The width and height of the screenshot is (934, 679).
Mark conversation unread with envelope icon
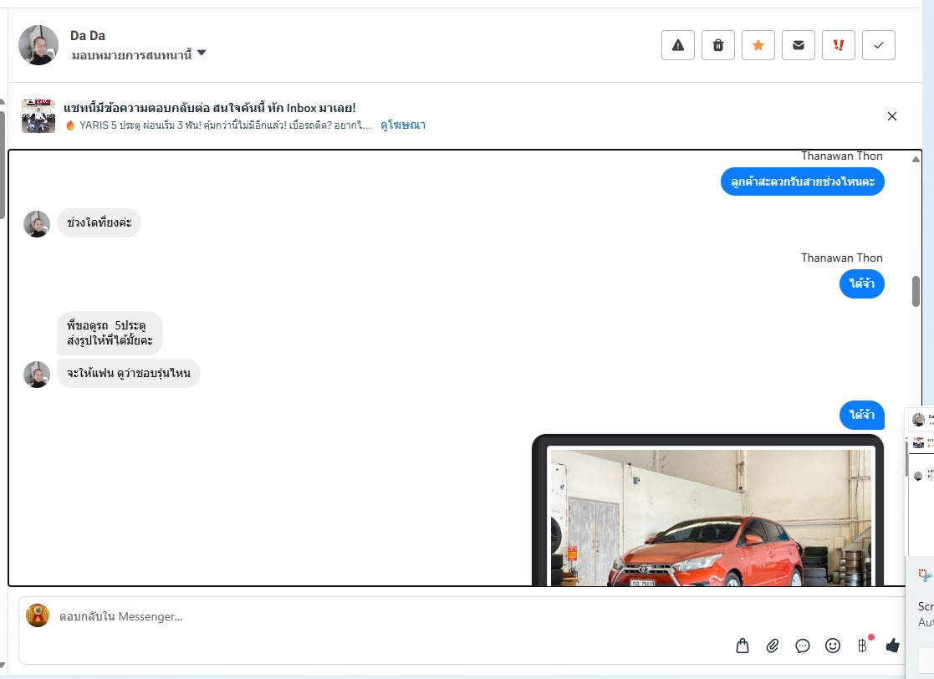pos(799,45)
